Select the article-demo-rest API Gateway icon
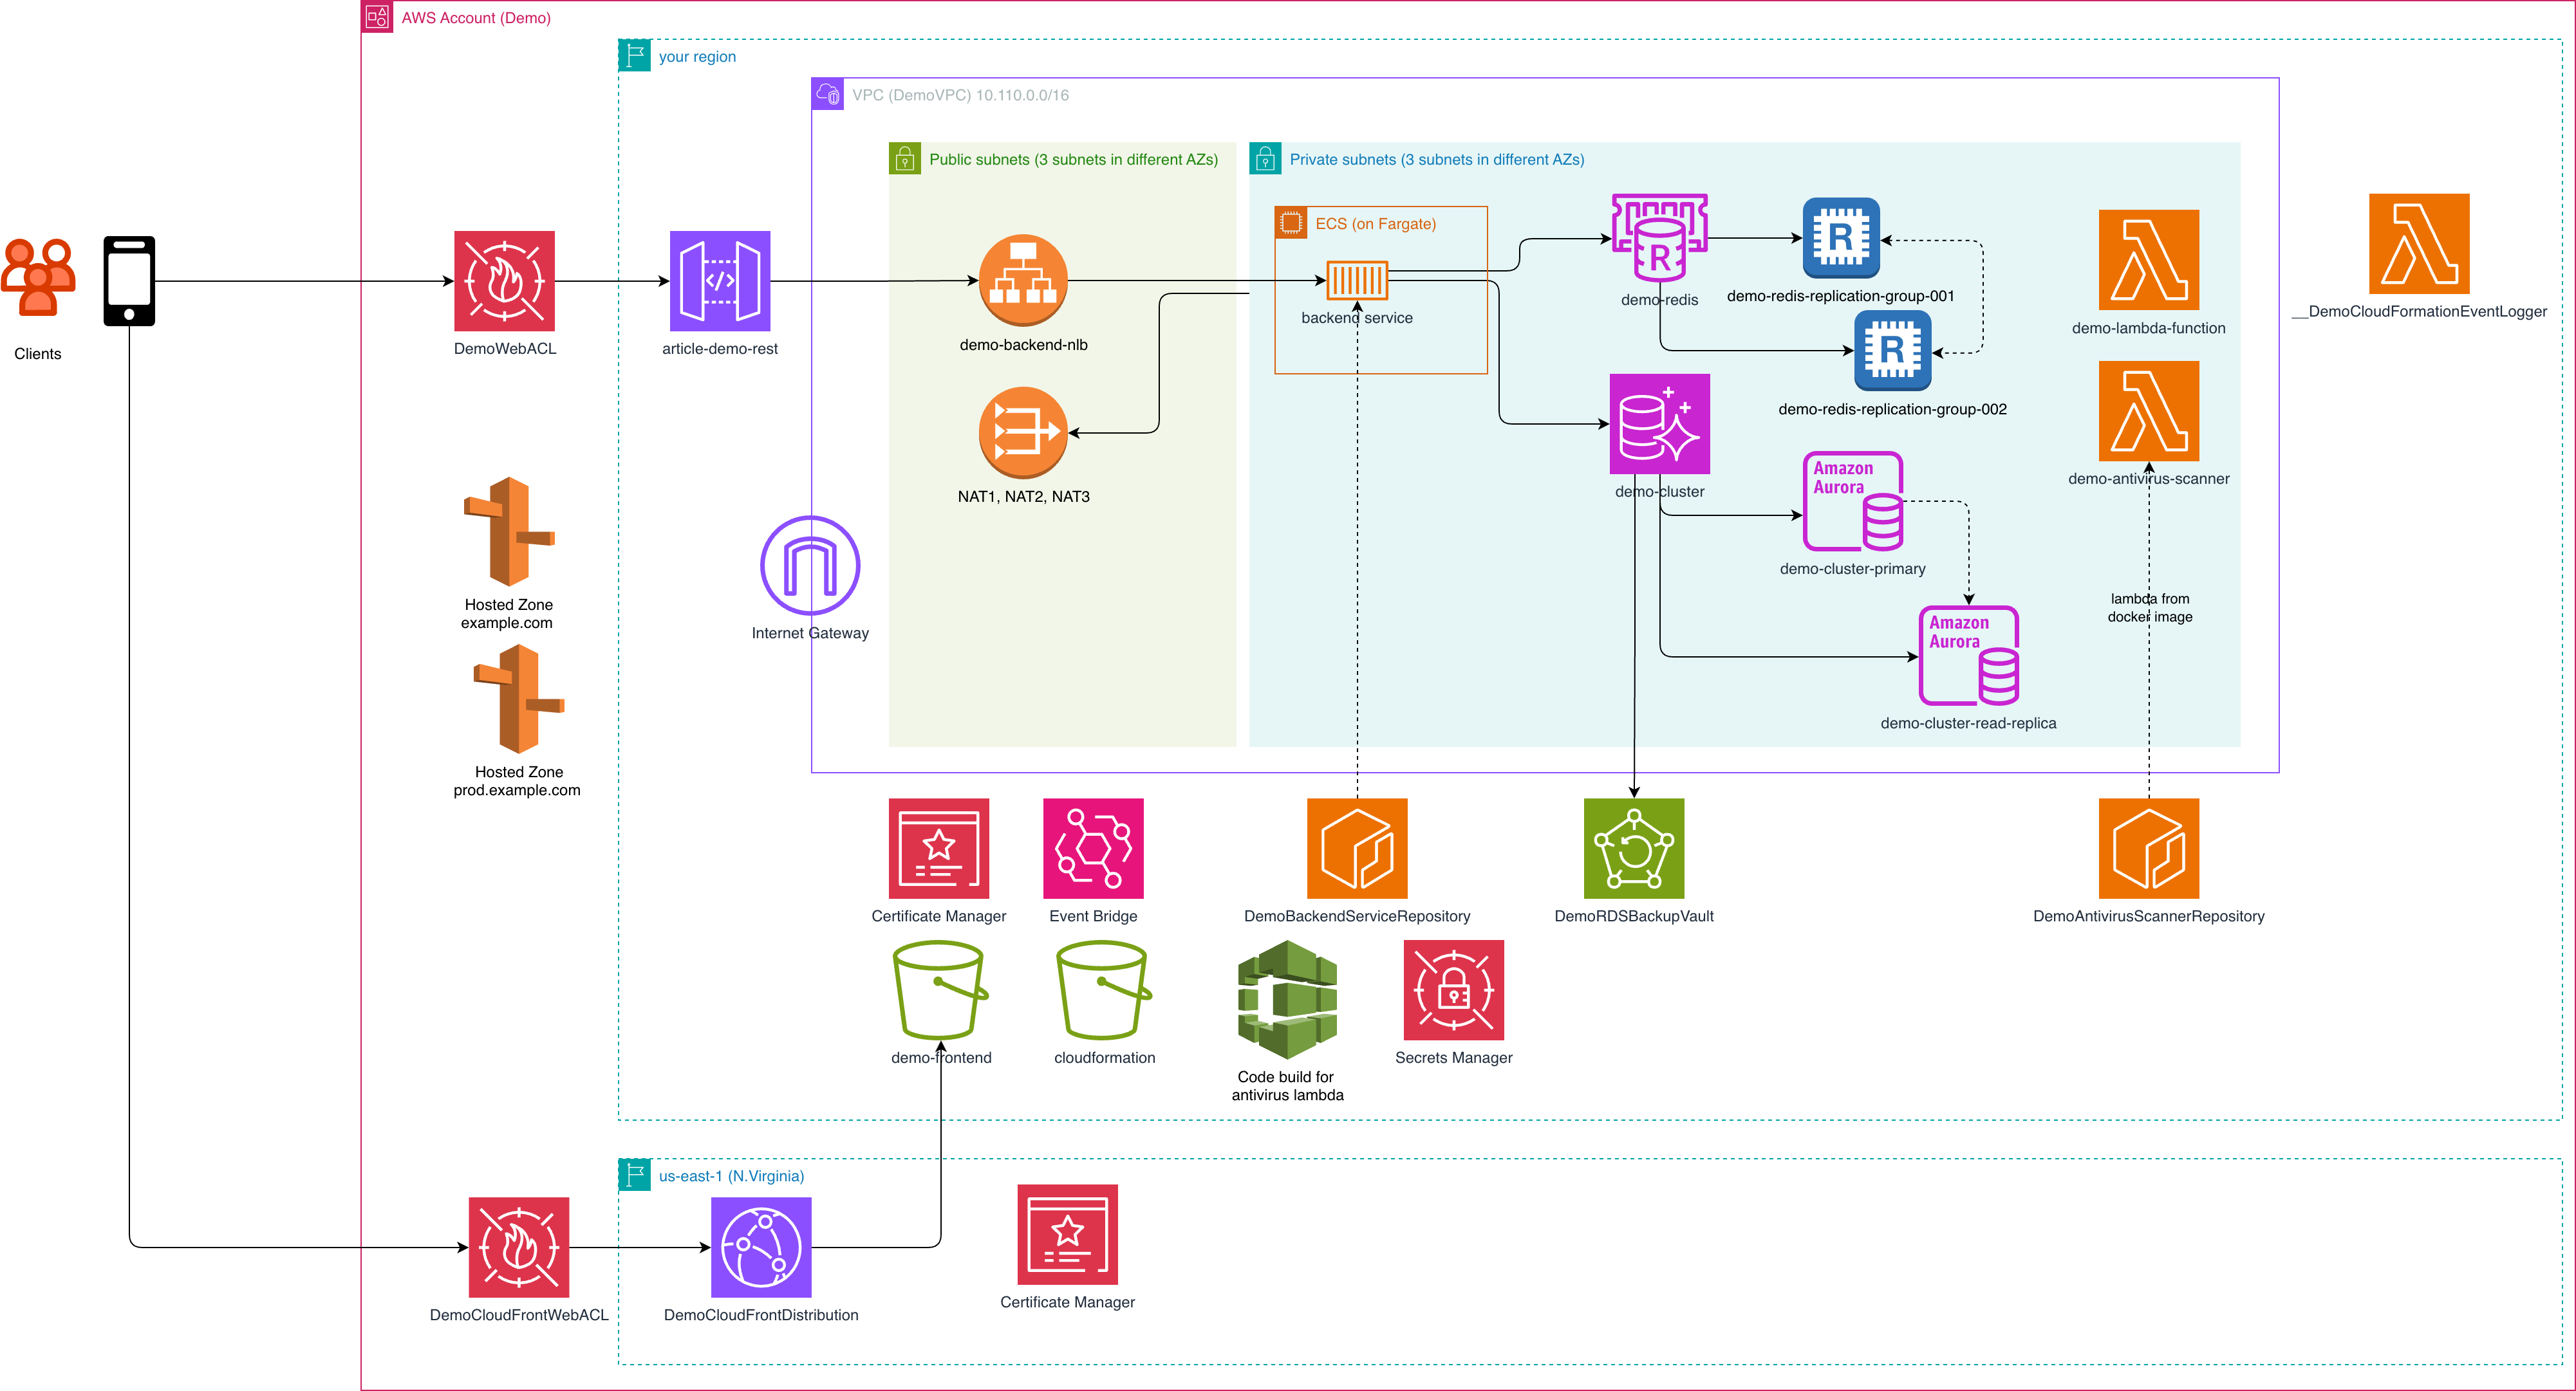This screenshot has width=2576, height=1391. pos(719,281)
